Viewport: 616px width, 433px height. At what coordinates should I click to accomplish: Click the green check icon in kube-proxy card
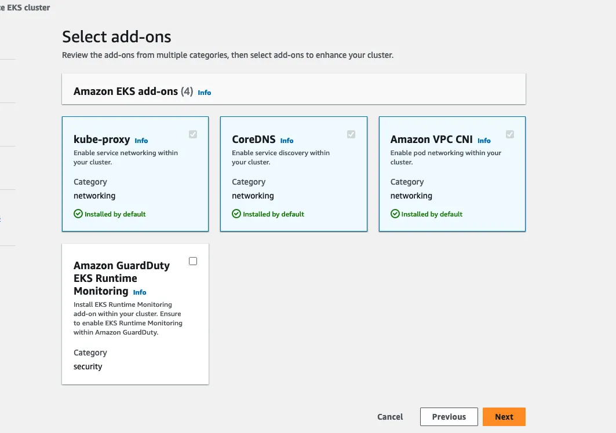[x=78, y=214]
